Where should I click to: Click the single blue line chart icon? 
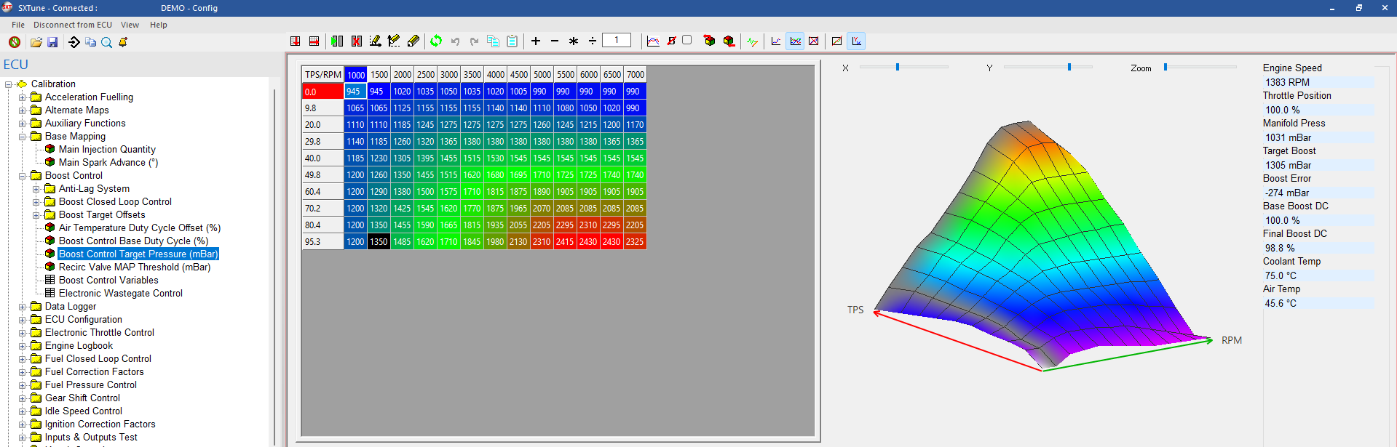[776, 41]
